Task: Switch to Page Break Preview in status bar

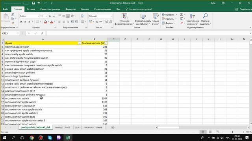Action: pyautogui.click(x=217, y=132)
